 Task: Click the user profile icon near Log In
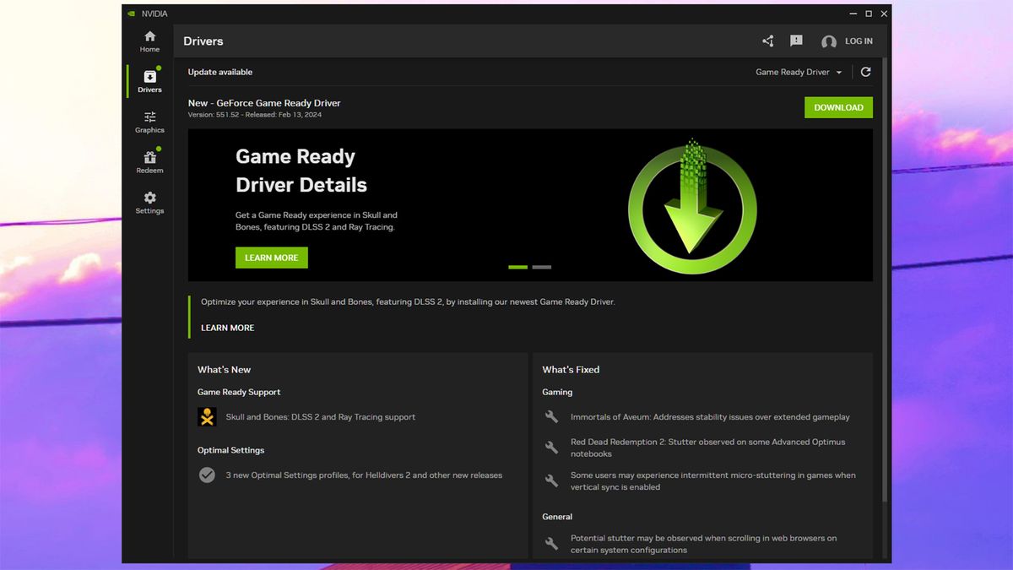[x=828, y=41]
